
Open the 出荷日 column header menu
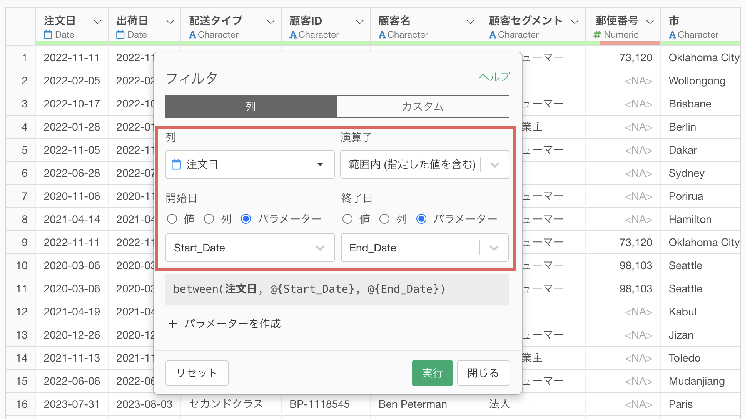tap(170, 22)
